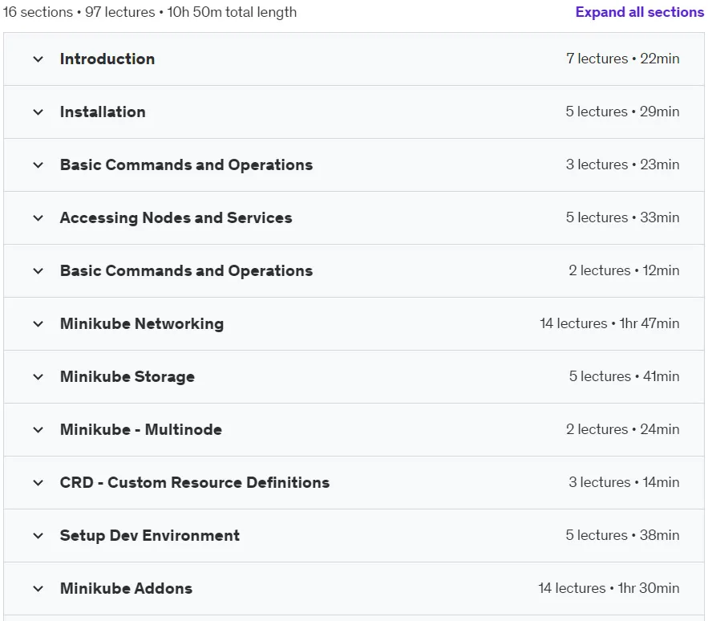
Task: Open the Introduction section title
Action: tap(107, 59)
